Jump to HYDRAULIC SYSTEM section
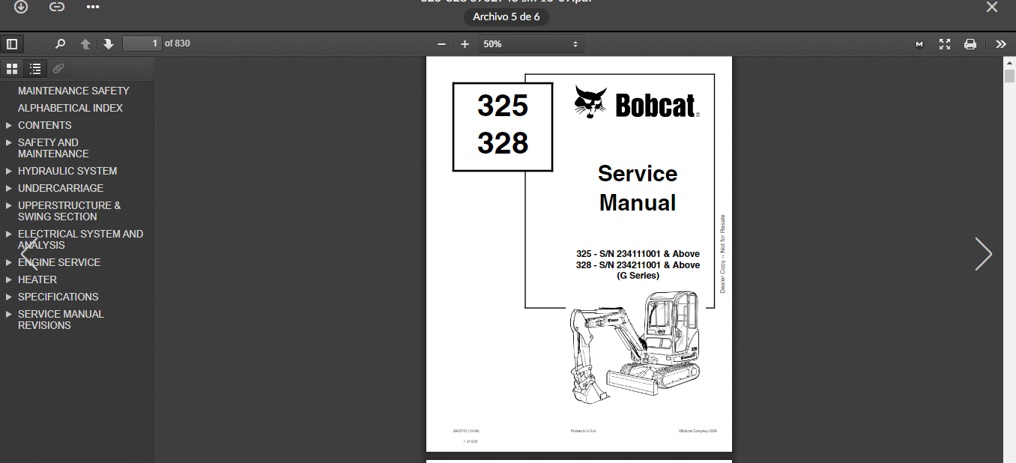 (67, 171)
